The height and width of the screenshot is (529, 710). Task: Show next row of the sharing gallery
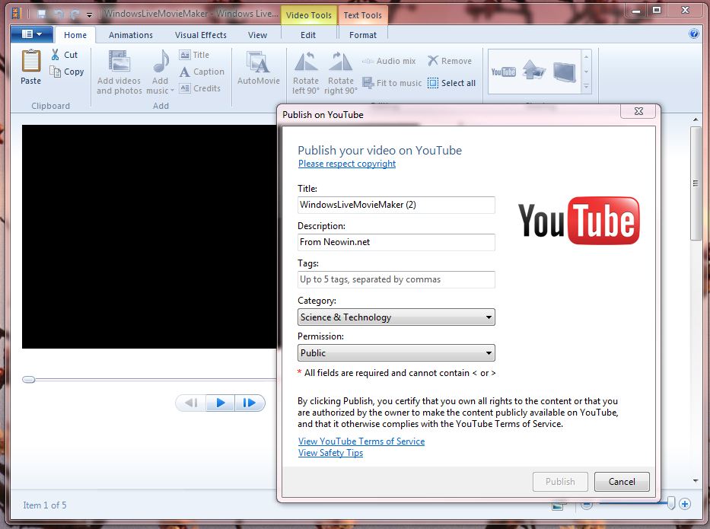[587, 72]
